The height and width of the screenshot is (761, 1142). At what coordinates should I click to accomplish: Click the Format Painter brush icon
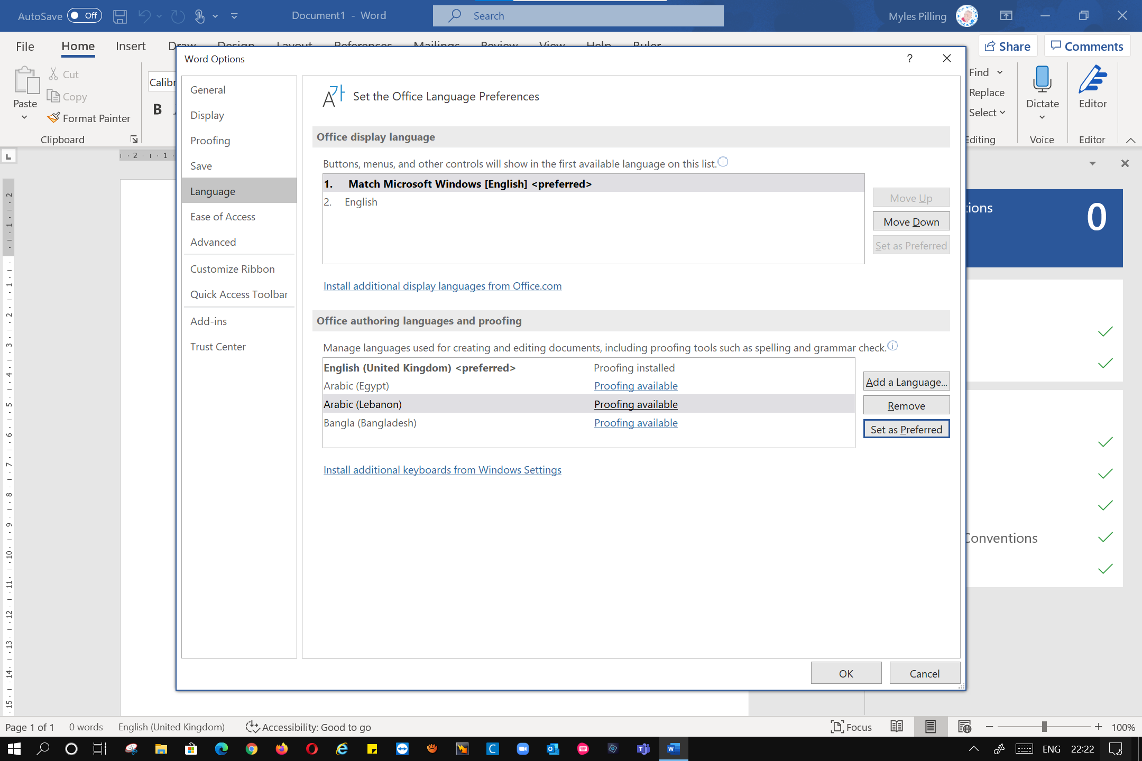[53, 118]
